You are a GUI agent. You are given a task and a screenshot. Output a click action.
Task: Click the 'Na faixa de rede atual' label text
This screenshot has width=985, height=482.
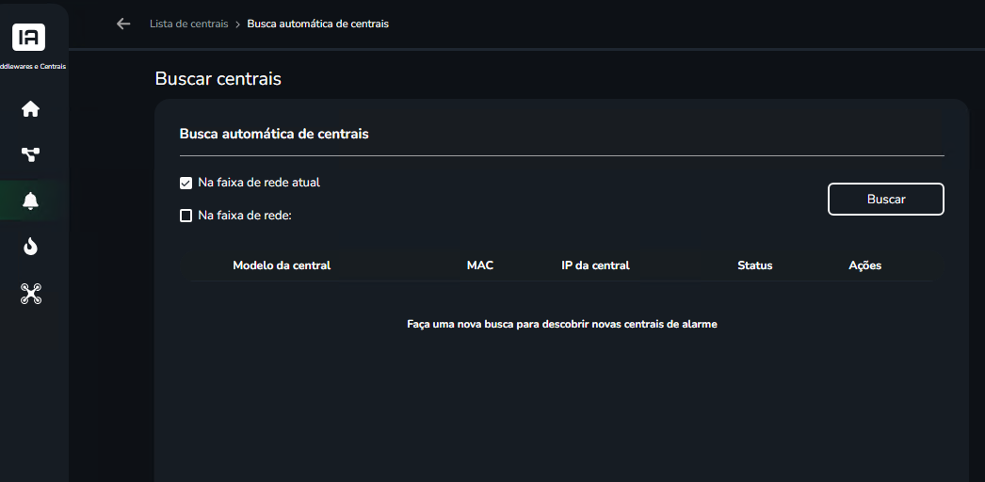point(259,183)
